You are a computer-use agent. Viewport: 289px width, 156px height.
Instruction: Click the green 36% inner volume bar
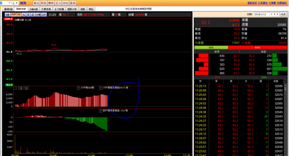[211, 47]
